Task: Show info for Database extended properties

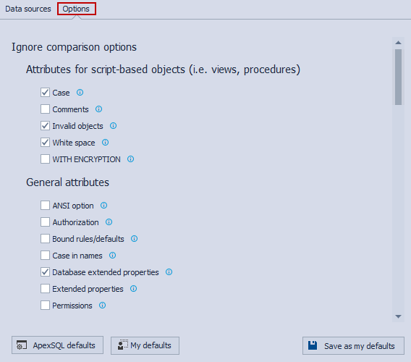Action: tap(169, 272)
